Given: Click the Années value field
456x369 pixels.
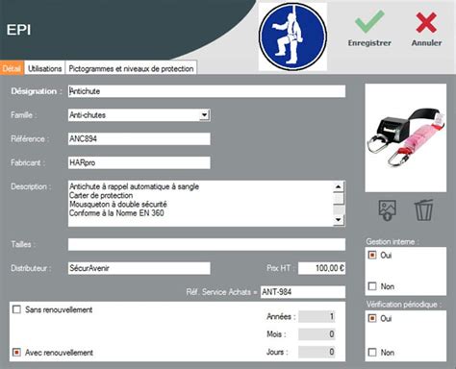Looking at the screenshot, I should [317, 316].
